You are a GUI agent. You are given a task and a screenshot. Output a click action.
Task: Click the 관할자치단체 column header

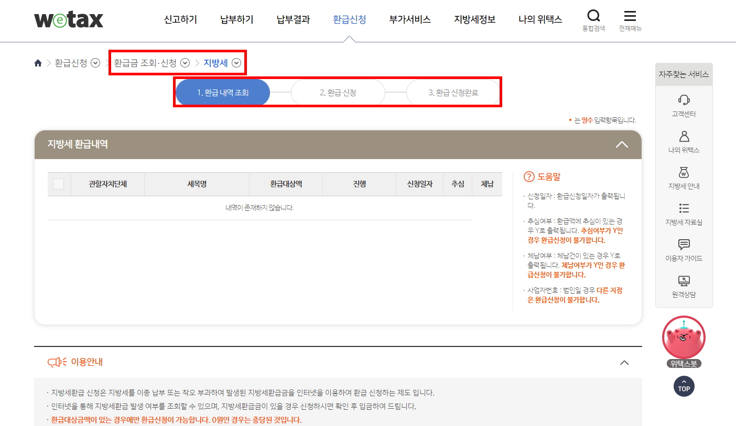pyautogui.click(x=107, y=184)
